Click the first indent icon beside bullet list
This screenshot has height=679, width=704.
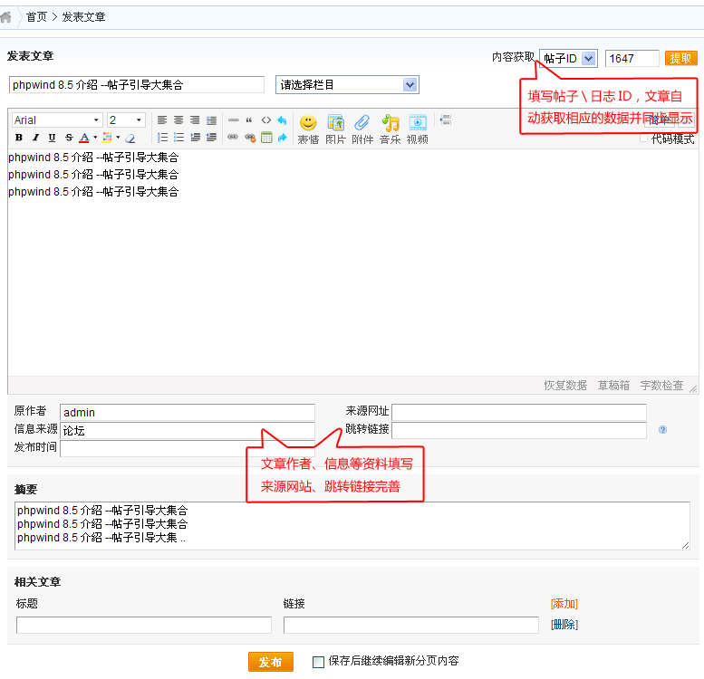196,138
